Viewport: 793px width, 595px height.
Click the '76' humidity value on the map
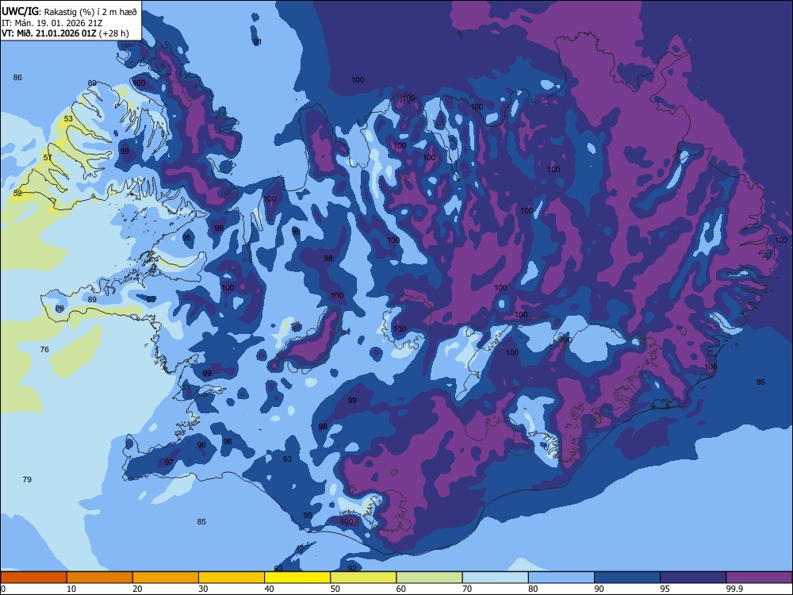(44, 350)
